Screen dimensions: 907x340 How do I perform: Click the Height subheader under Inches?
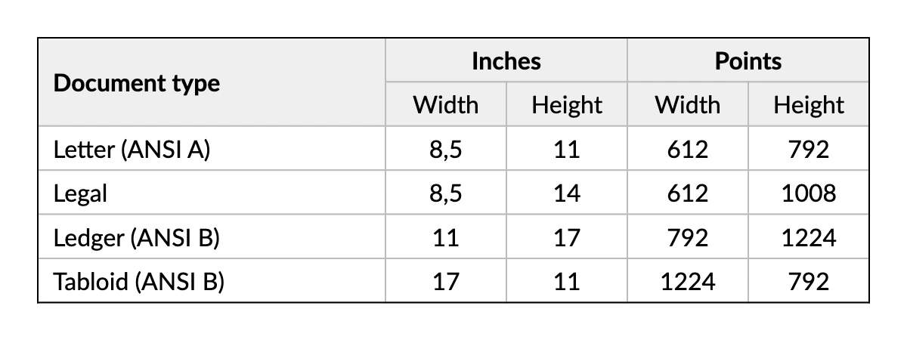pos(566,105)
